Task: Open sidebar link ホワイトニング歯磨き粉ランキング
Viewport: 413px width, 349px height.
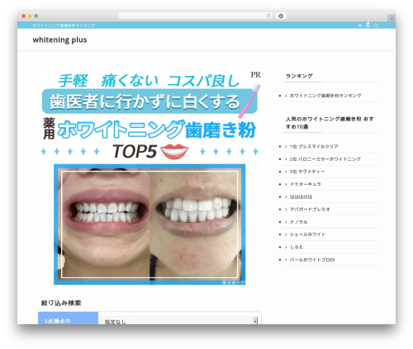Action: point(325,96)
